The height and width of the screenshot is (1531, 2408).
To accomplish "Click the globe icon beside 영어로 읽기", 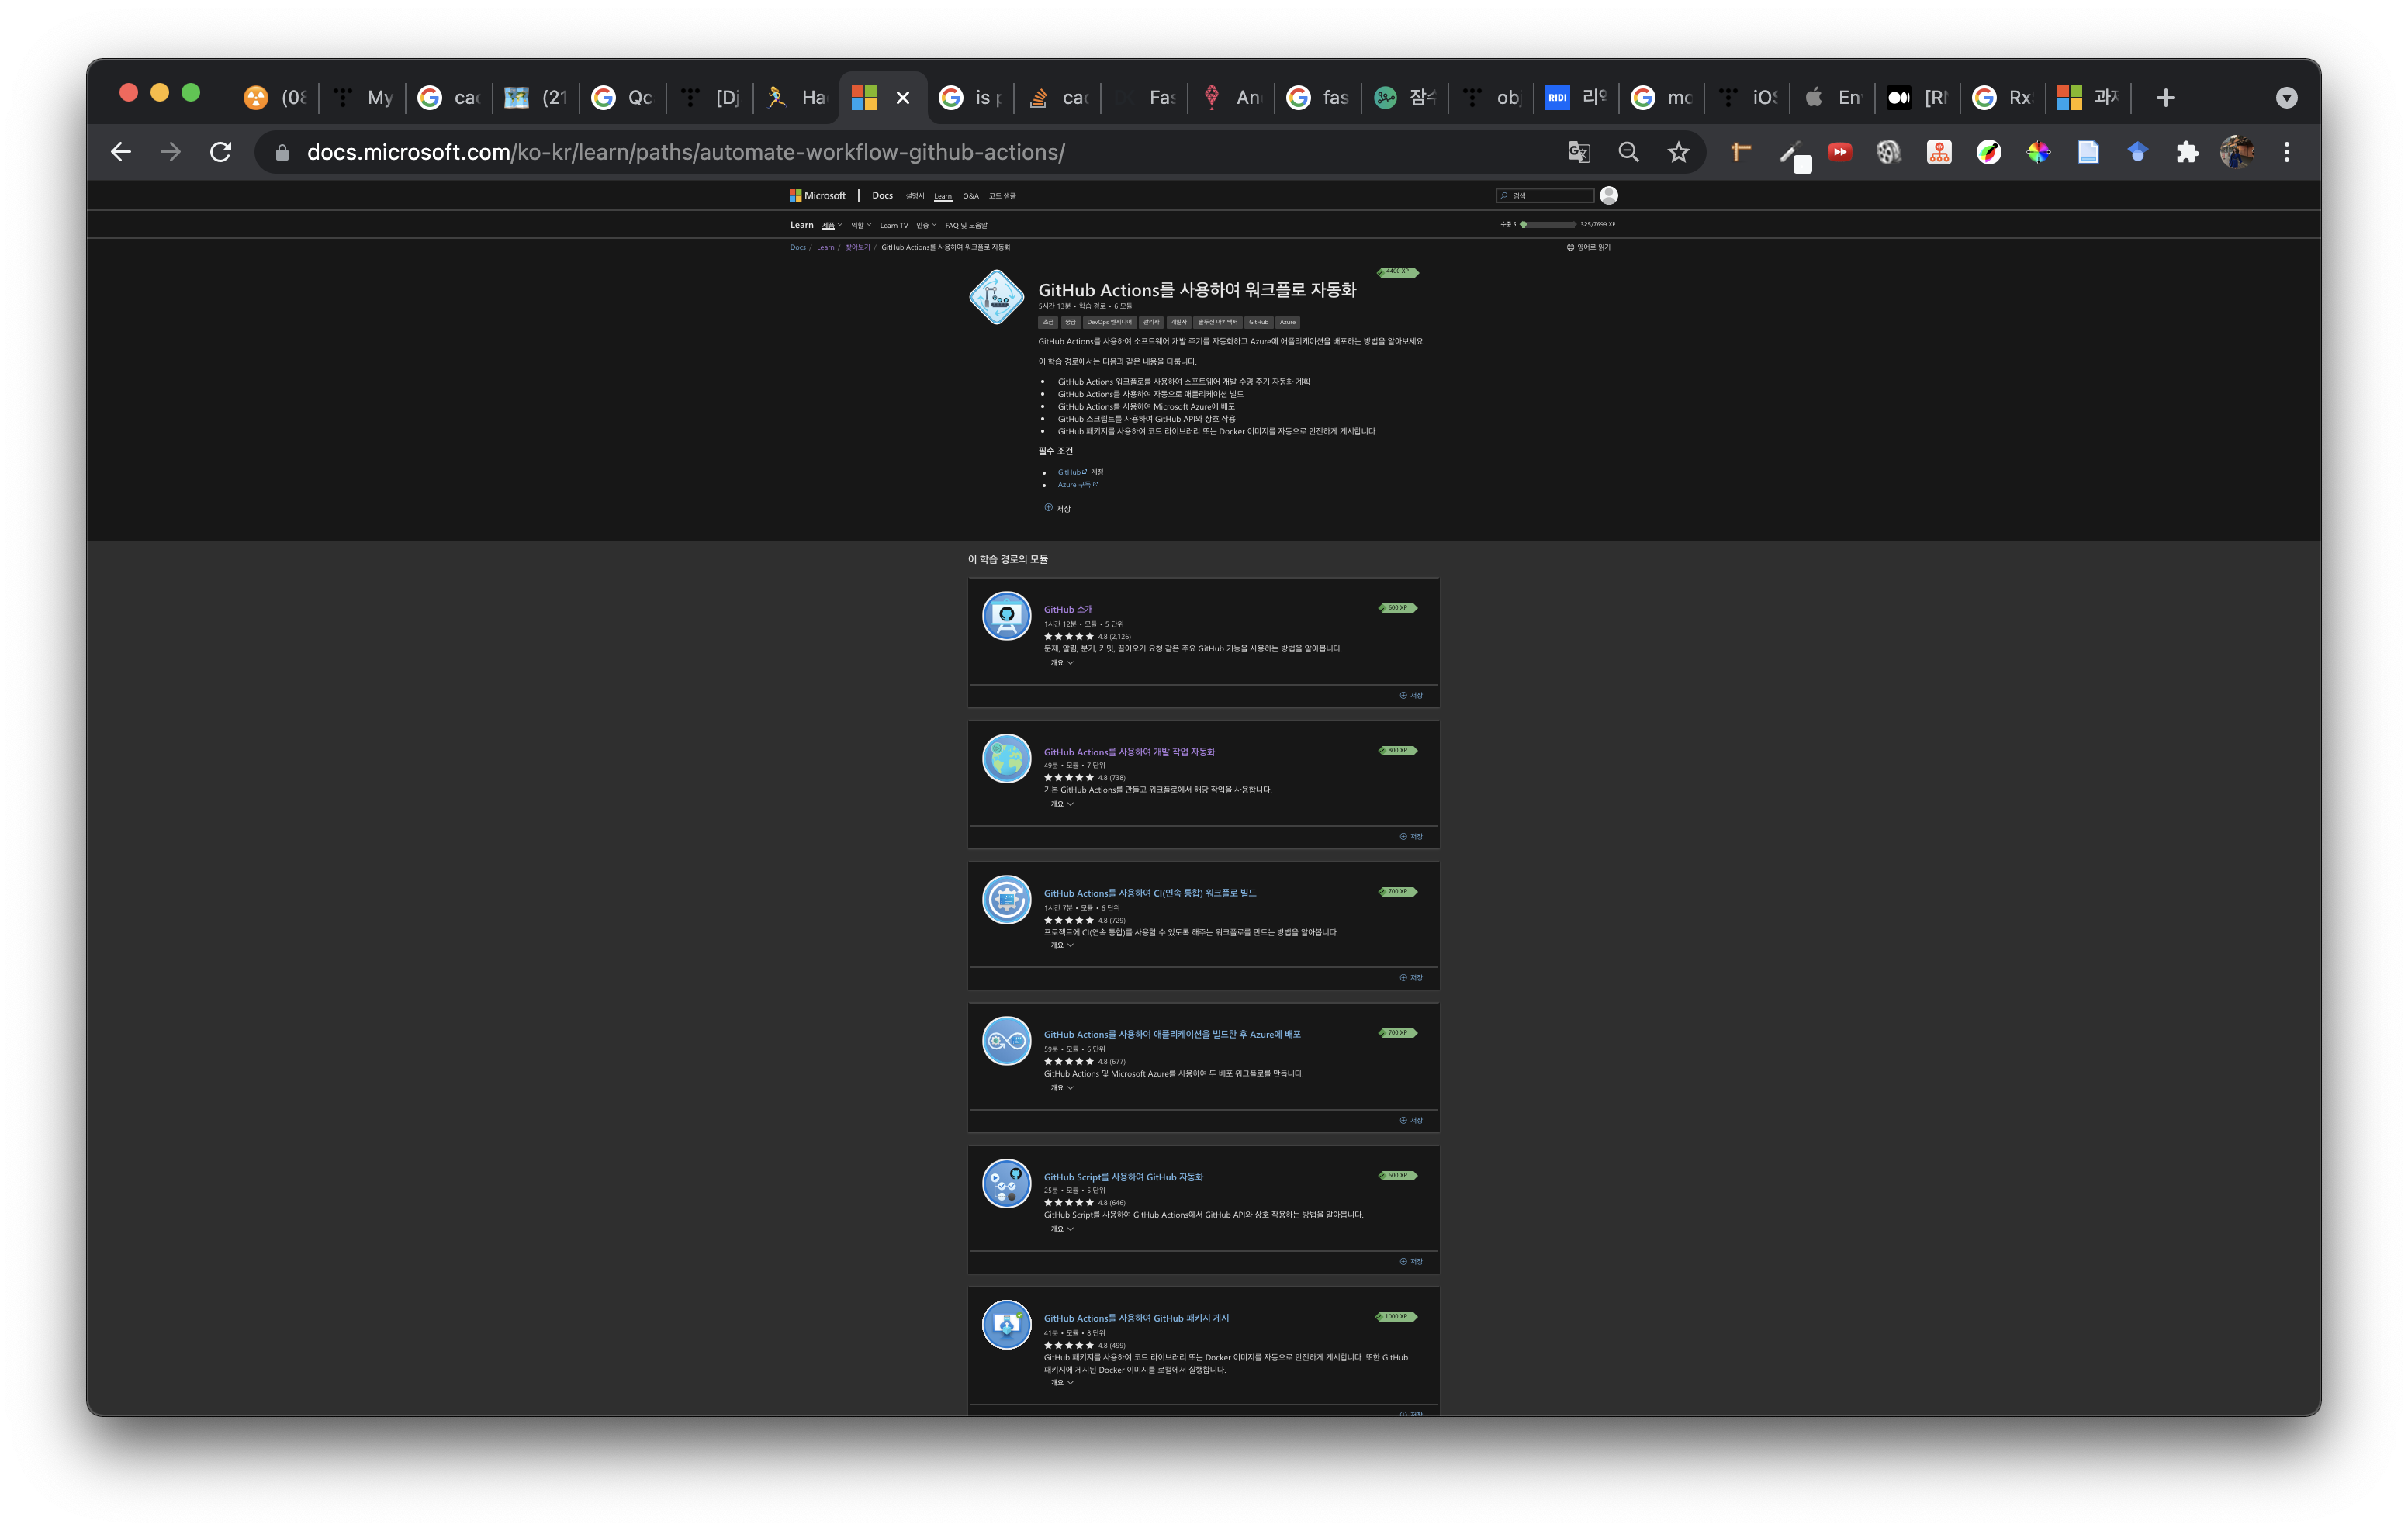I will tap(1570, 248).
